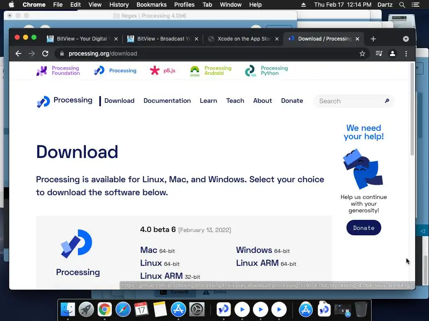Click the main Processing site logo
Screen dimensions: 429x321
pos(65,101)
